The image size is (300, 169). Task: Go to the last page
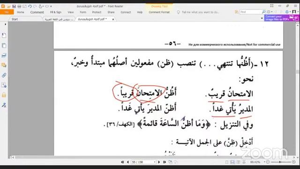pyautogui.click(x=164, y=162)
